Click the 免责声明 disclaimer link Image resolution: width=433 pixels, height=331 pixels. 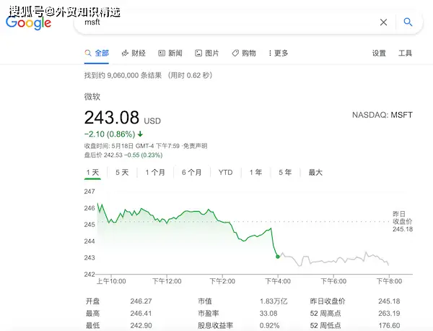pyautogui.click(x=196, y=146)
